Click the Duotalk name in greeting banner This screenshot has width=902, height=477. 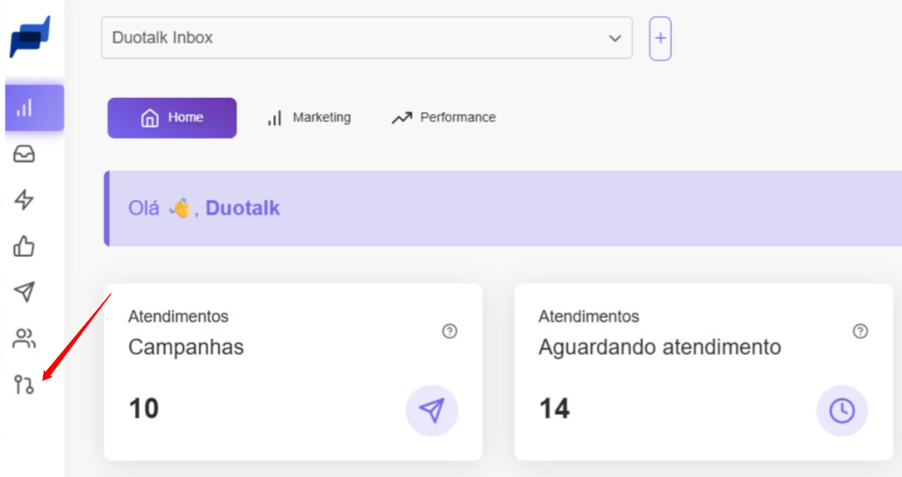243,208
